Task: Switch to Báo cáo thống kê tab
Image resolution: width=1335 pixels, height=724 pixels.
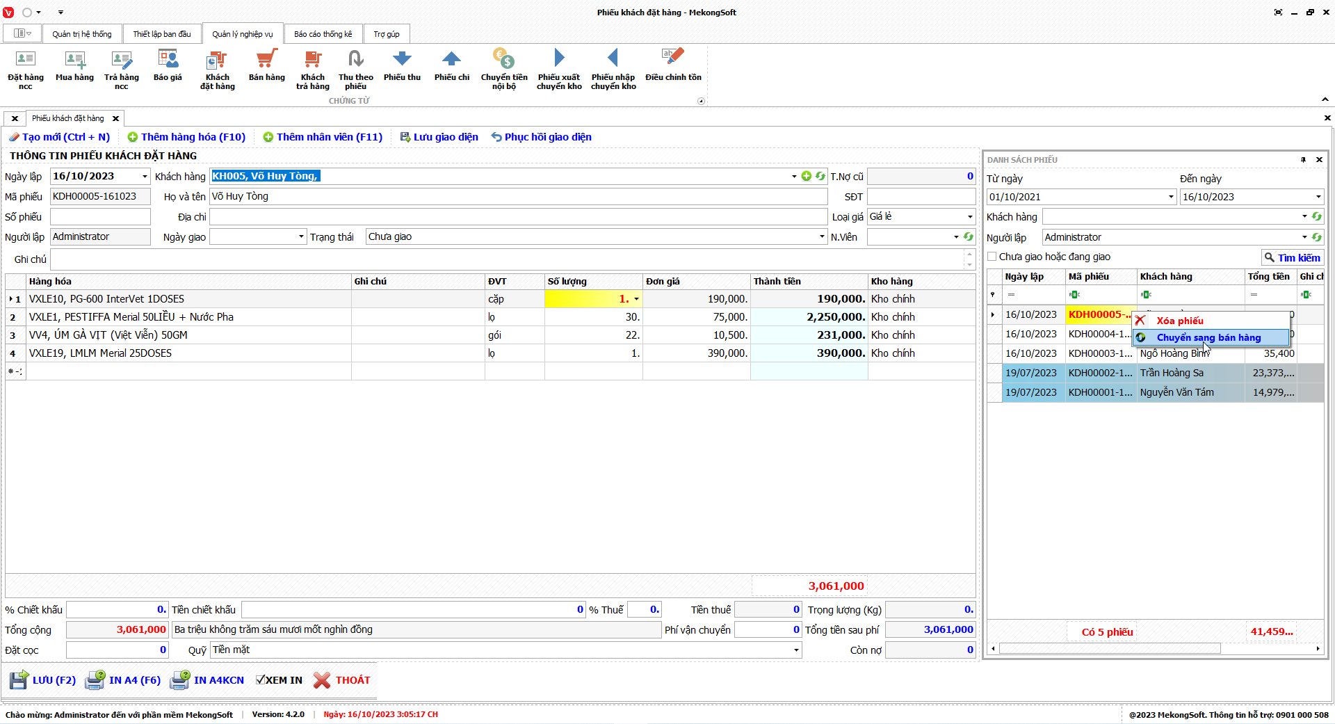Action: [323, 34]
